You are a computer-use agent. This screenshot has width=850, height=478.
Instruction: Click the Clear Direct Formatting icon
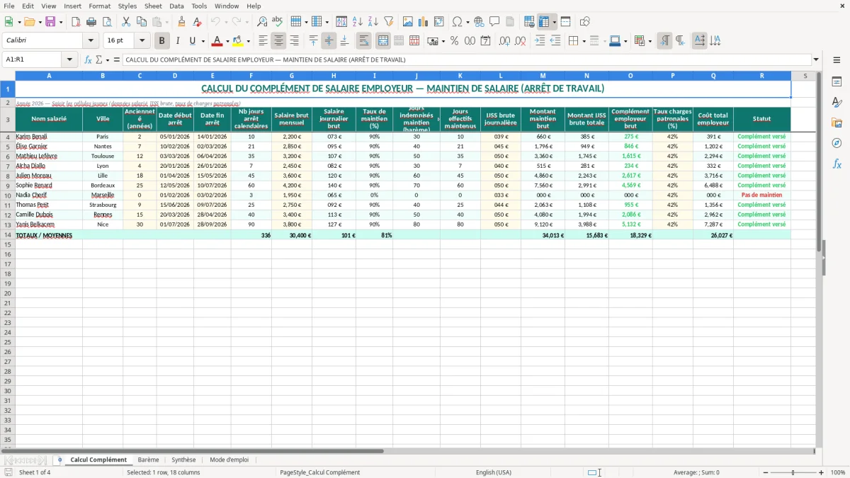coord(197,22)
